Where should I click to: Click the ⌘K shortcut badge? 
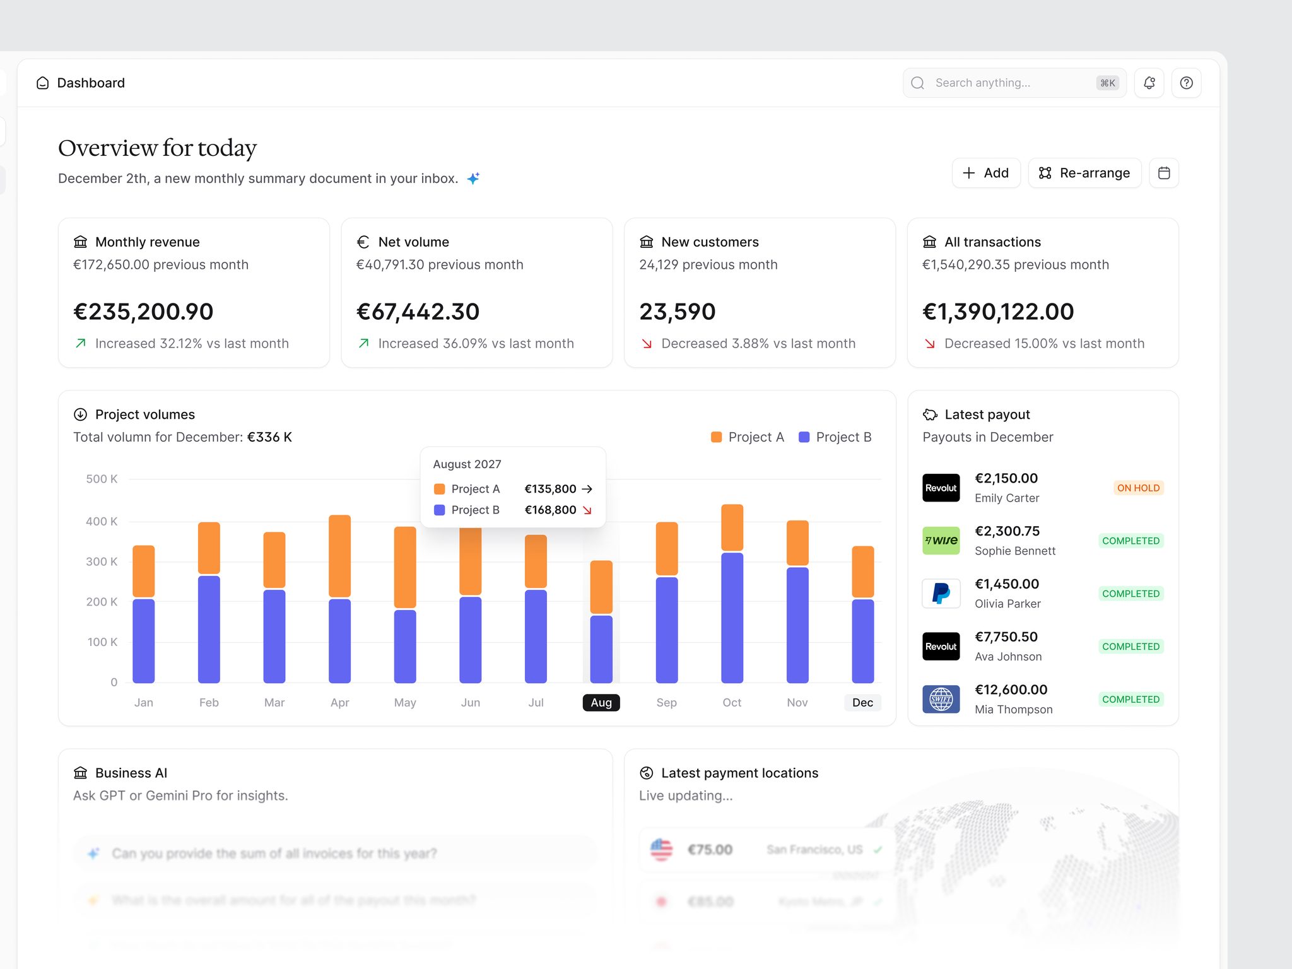point(1107,83)
